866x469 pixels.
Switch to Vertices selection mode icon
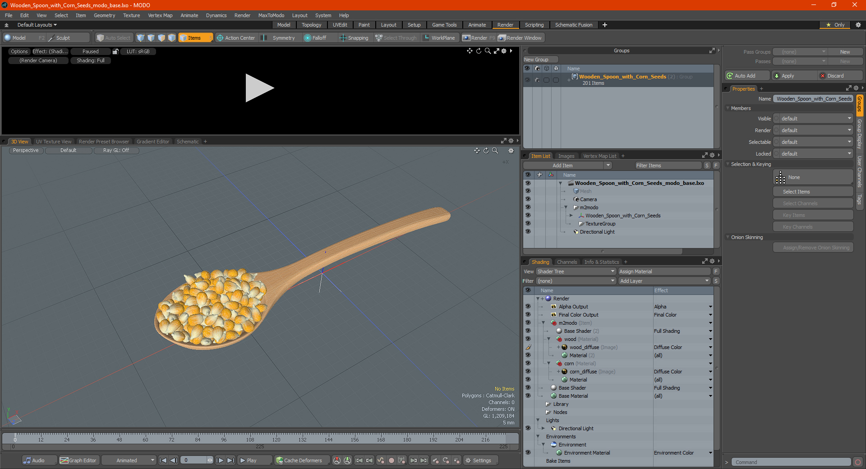pyautogui.click(x=141, y=38)
